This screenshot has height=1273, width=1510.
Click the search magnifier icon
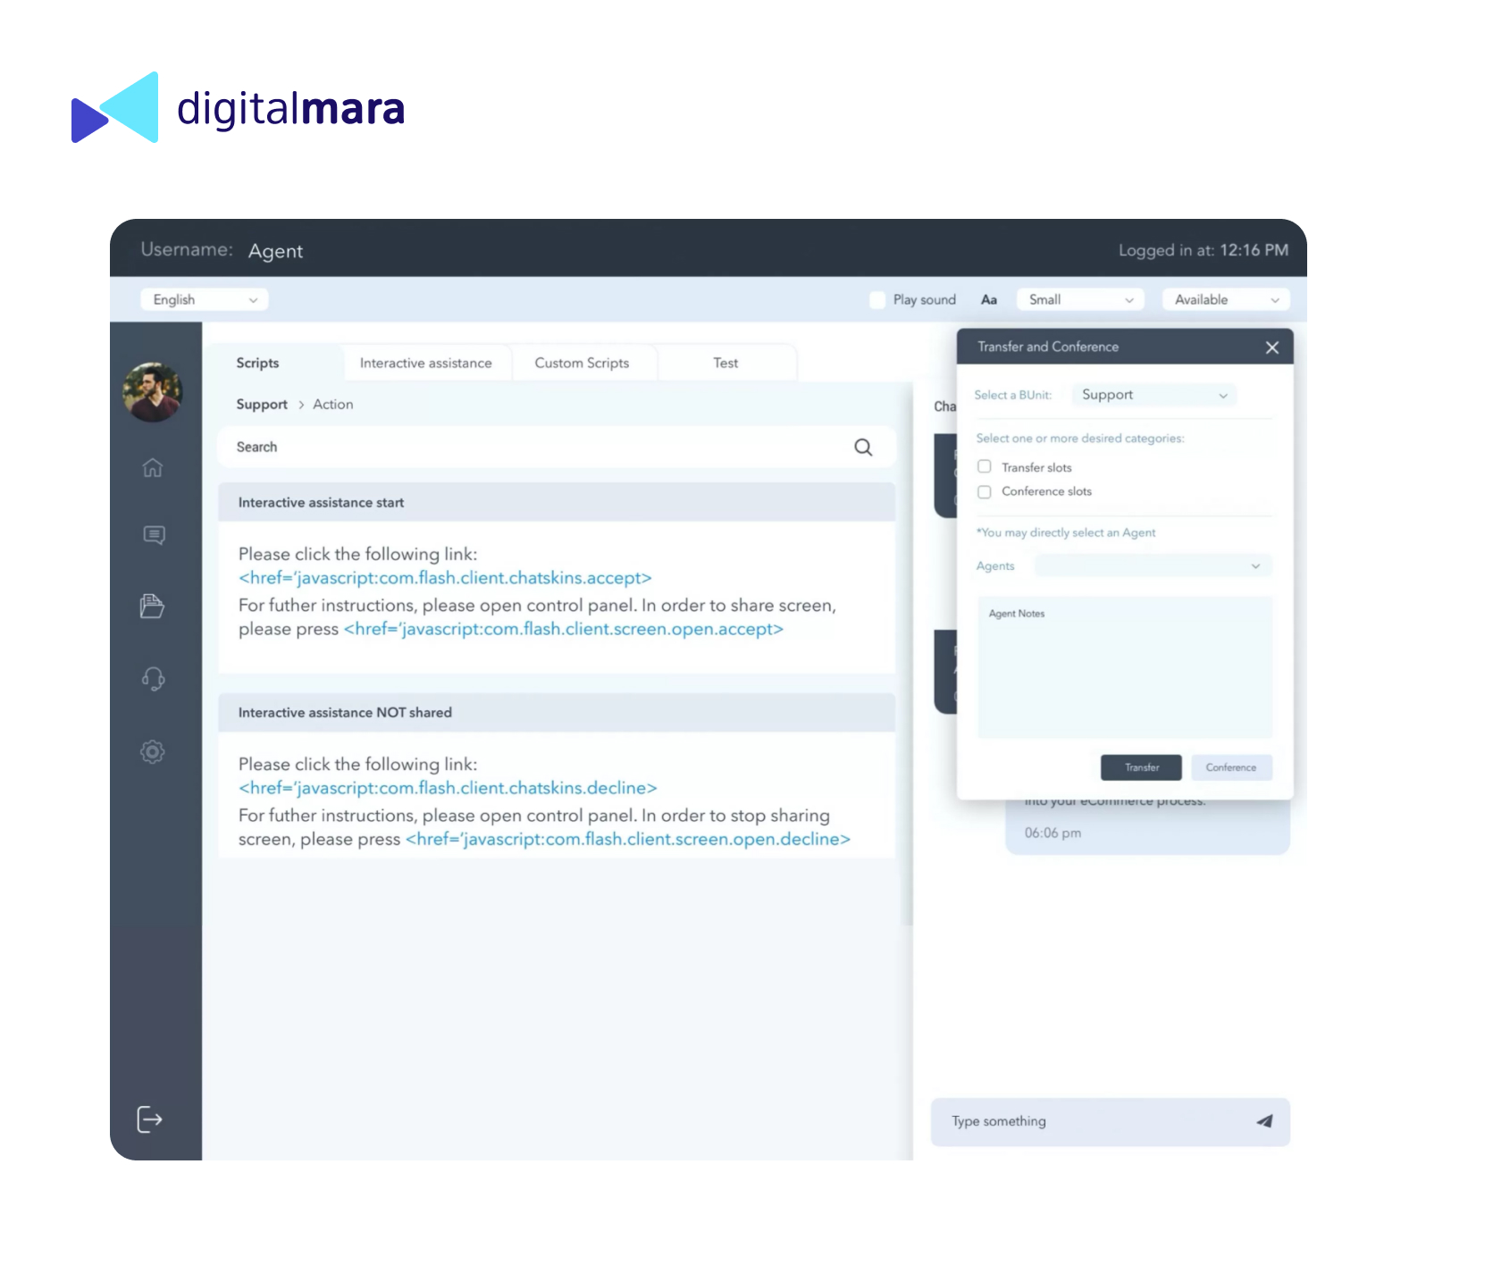(863, 448)
